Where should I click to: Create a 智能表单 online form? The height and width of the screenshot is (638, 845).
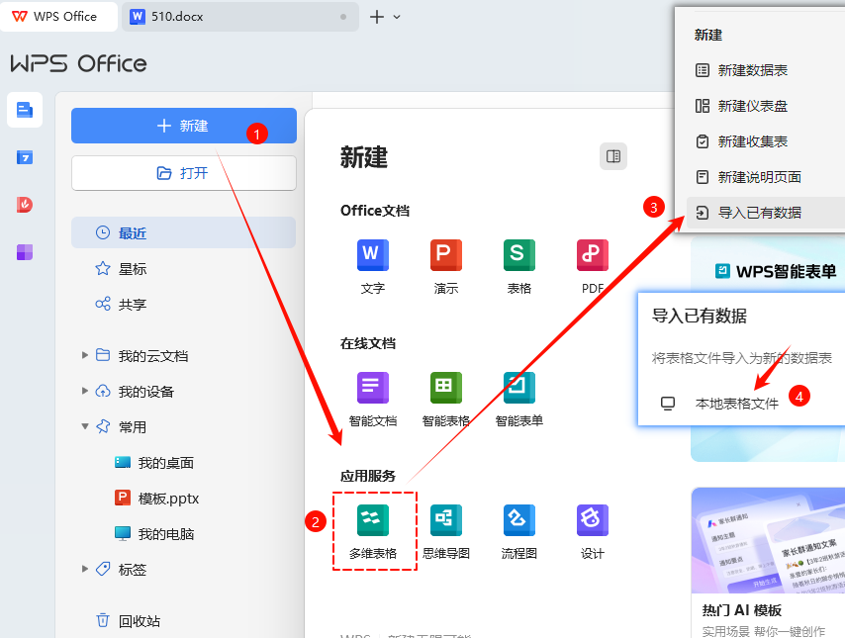pyautogui.click(x=519, y=400)
